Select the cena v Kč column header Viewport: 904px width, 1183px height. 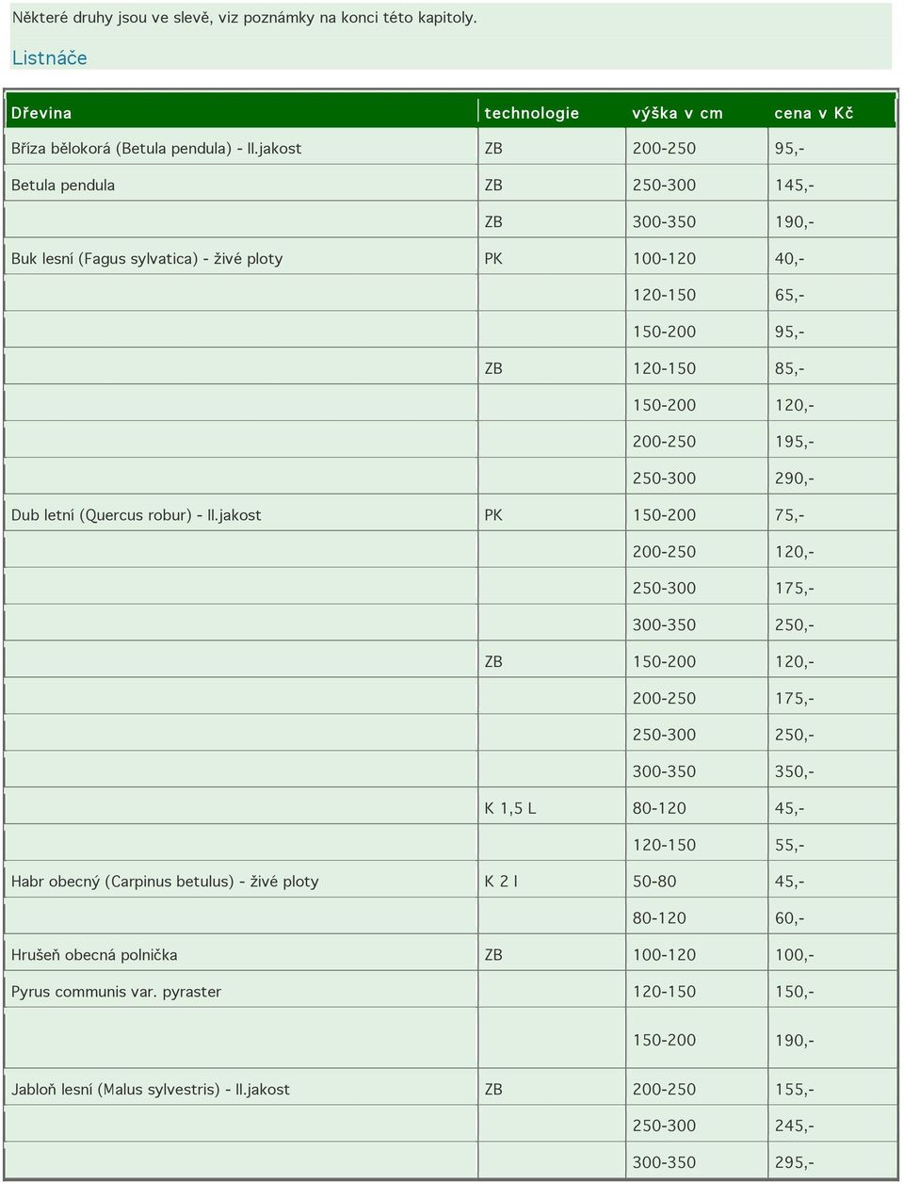[x=831, y=112]
